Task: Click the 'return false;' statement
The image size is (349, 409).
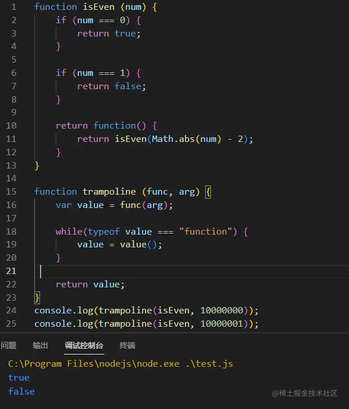Action: click(111, 86)
